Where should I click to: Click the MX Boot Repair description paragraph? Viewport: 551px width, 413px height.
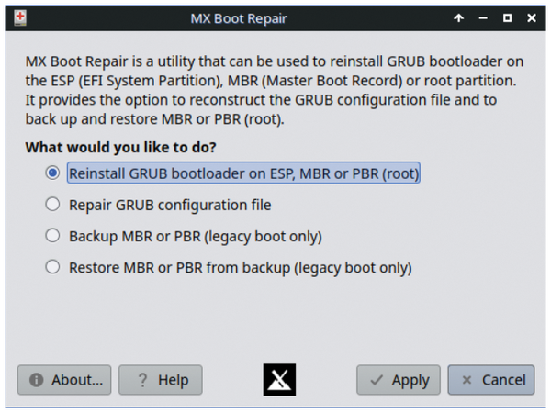tap(275, 90)
